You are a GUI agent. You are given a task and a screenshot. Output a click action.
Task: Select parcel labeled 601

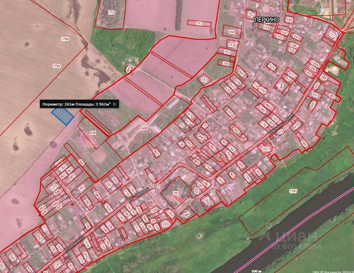[x=156, y=152]
